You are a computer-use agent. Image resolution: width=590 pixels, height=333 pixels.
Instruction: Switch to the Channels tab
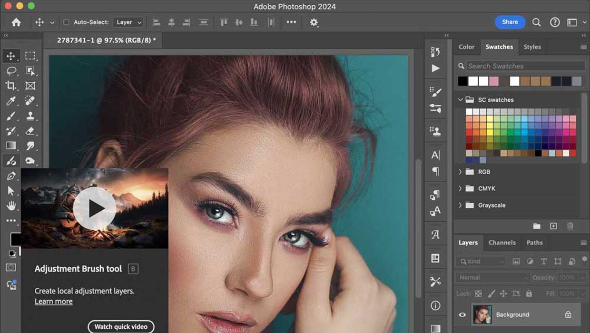click(x=502, y=243)
